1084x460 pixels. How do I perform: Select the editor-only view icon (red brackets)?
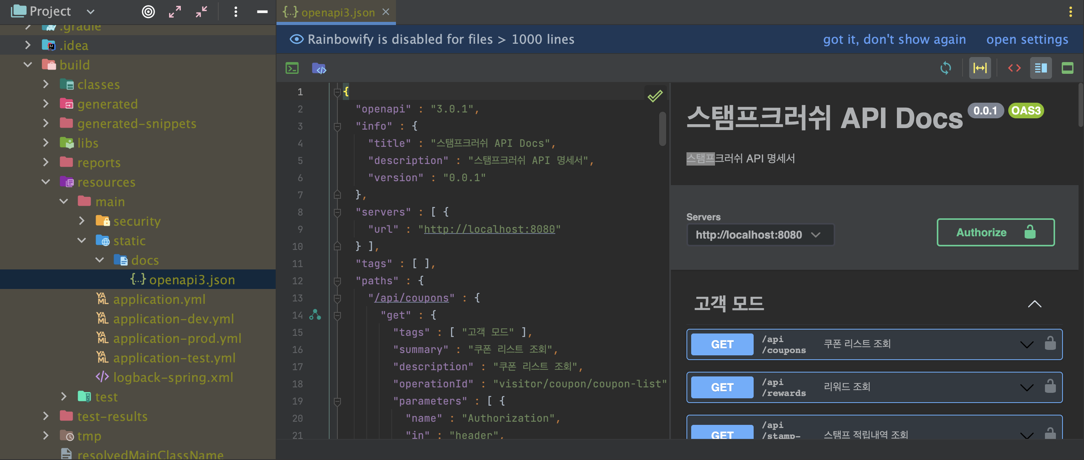pos(1014,68)
